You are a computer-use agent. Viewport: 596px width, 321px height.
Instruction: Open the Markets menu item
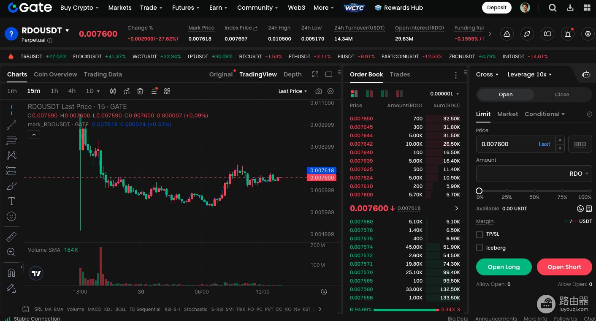coord(120,8)
